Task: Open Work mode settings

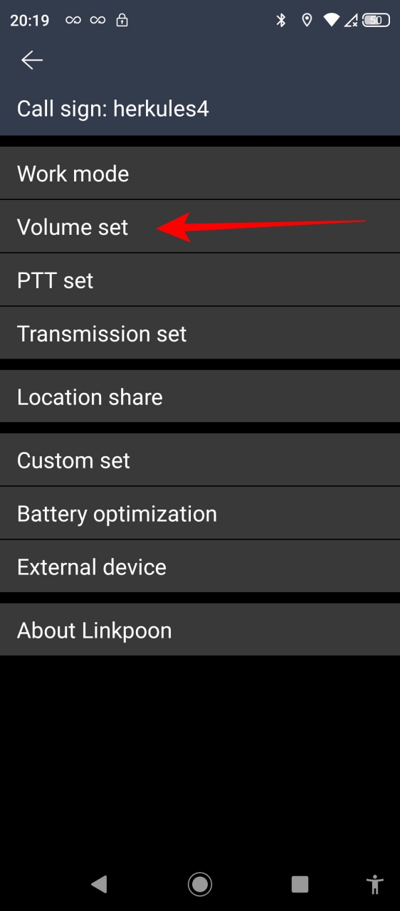Action: click(x=200, y=174)
